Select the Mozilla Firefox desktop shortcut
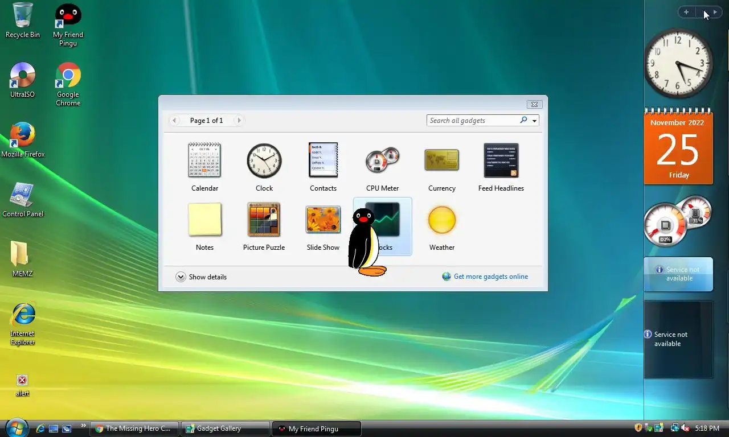 tap(23, 140)
